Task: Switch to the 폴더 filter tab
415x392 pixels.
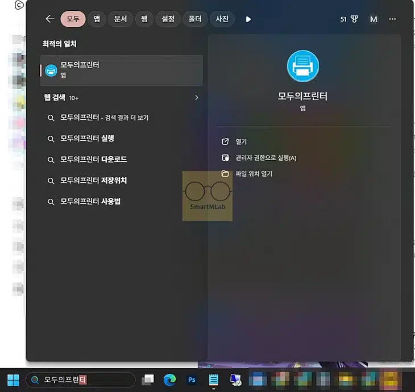Action: click(x=195, y=19)
